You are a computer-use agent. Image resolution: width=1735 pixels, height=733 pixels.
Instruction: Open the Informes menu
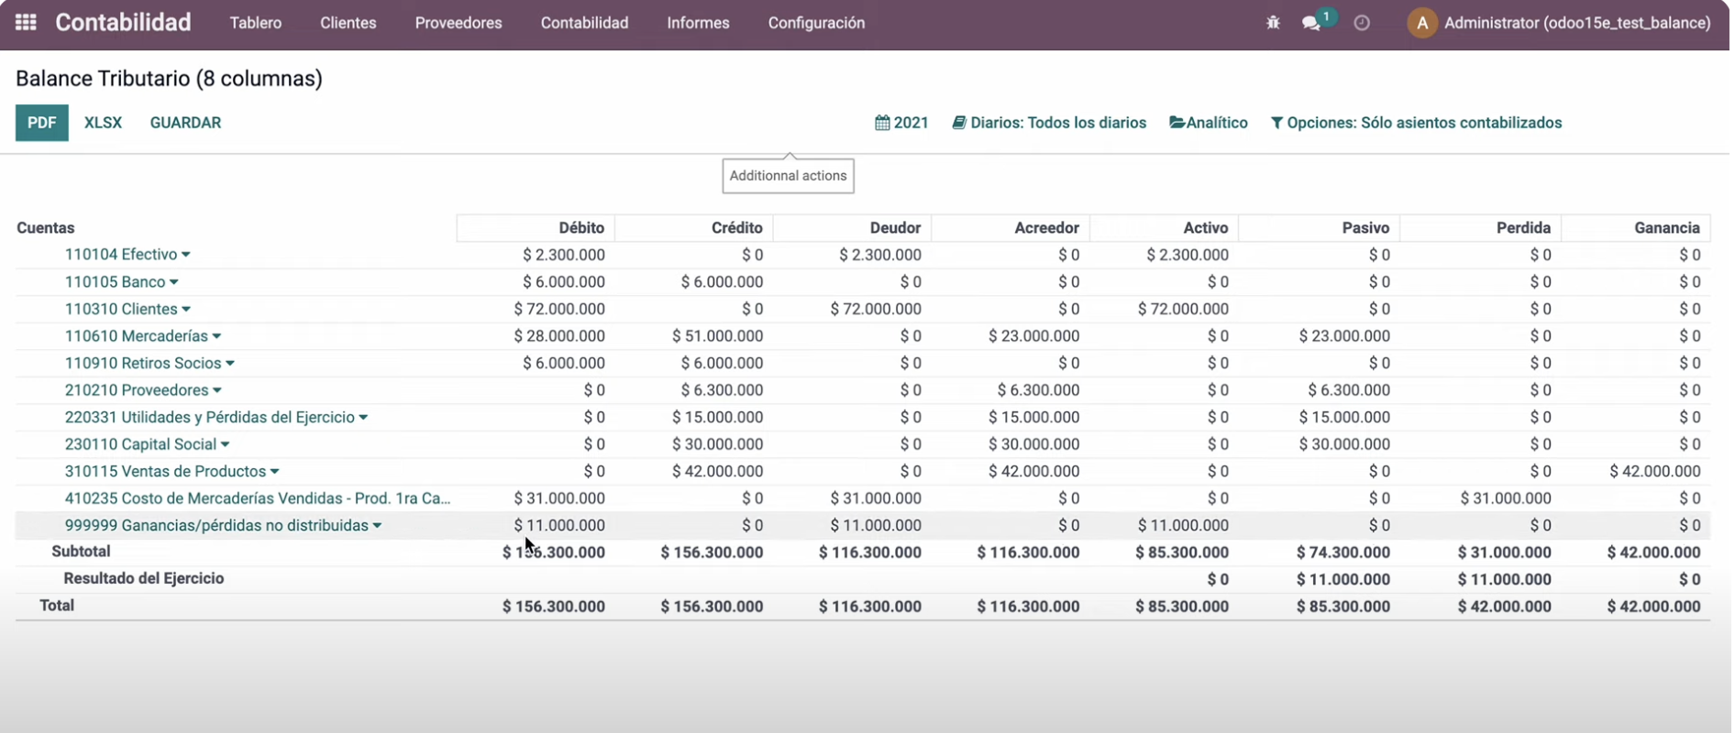(x=698, y=23)
